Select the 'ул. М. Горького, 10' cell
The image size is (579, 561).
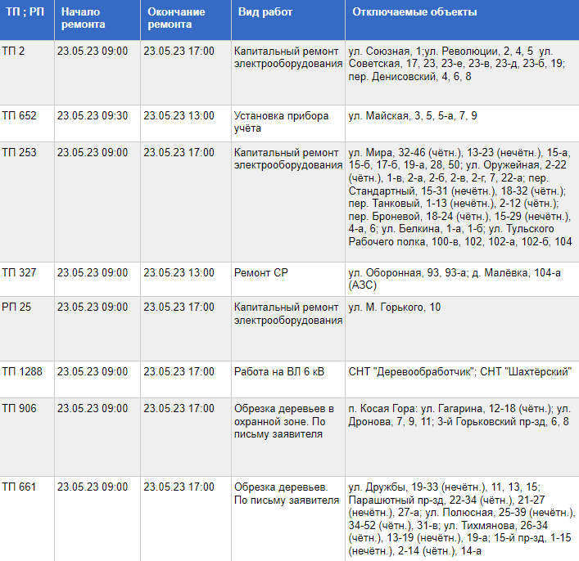[x=395, y=307]
